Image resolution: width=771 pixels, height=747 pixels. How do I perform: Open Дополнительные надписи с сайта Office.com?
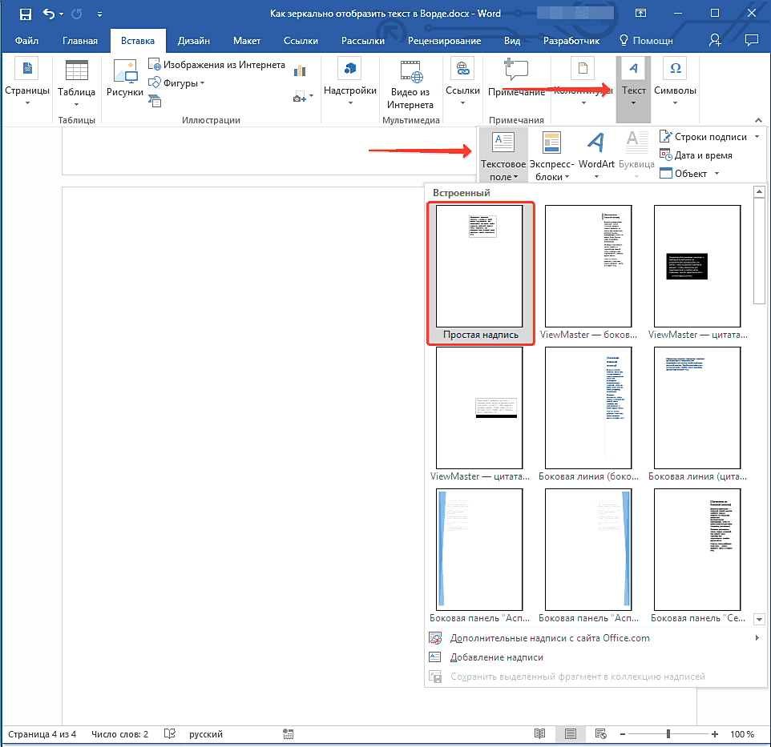tap(550, 638)
